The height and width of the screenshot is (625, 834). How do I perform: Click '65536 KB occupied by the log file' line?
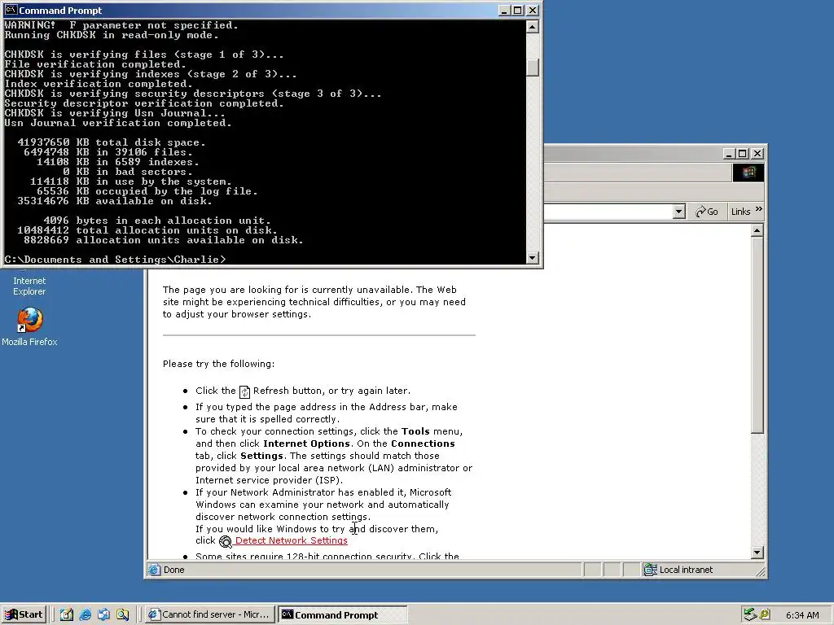[147, 191]
